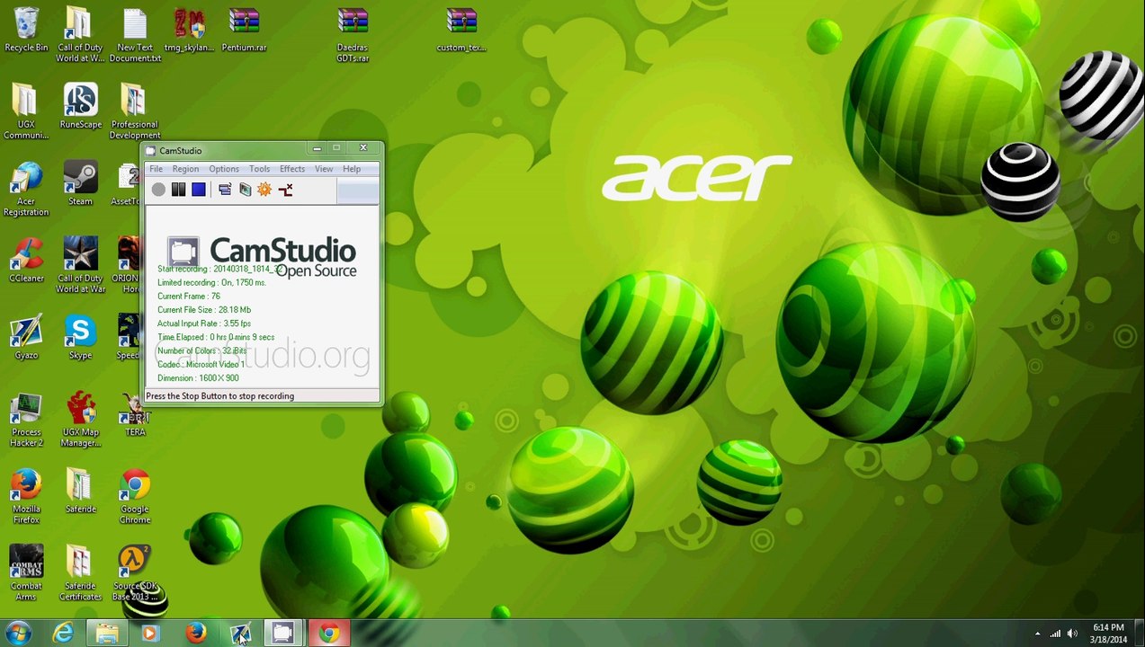This screenshot has height=647, width=1145.
Task: Select the CCleaner desktop shortcut
Action: click(26, 261)
